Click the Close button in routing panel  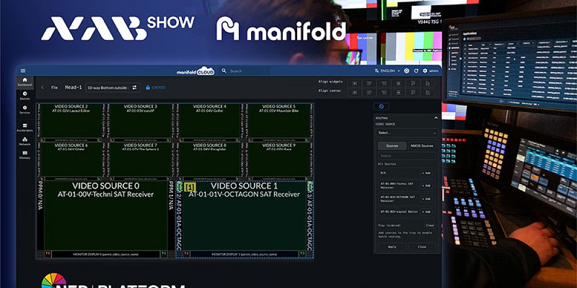click(422, 247)
